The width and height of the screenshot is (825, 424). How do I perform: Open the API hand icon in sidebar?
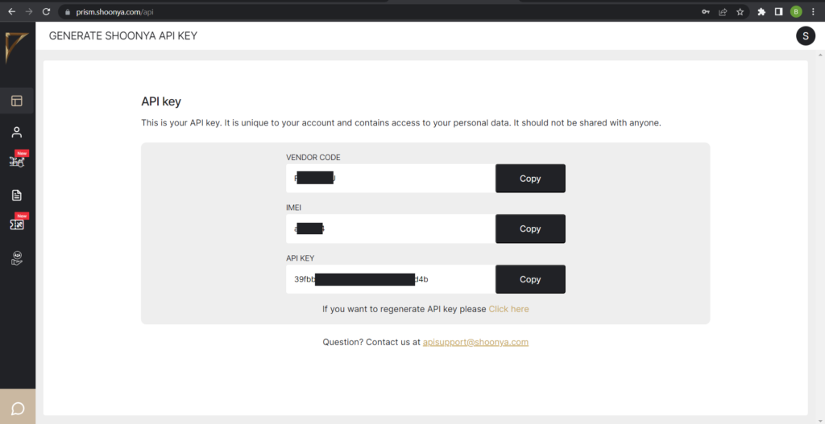click(x=17, y=257)
